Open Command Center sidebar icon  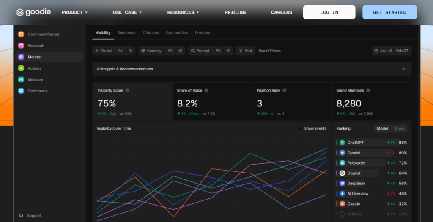pyautogui.click(x=21, y=35)
